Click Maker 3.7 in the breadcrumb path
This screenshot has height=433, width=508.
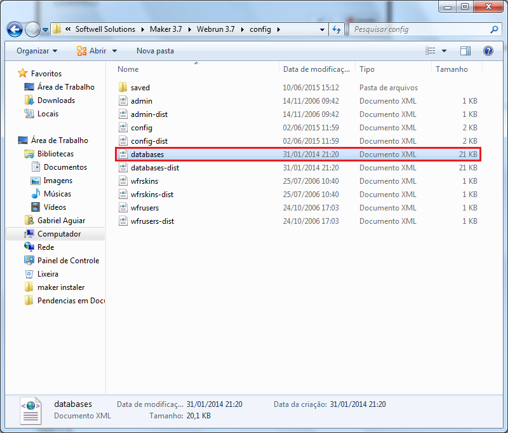(x=164, y=29)
